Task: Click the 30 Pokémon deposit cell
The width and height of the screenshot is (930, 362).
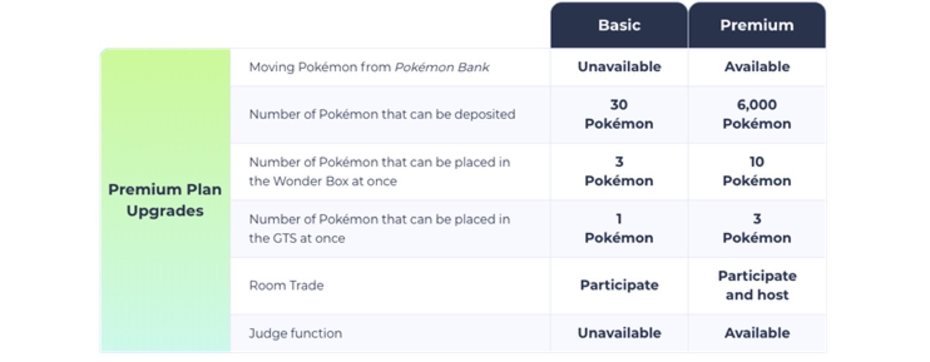Action: 619,115
